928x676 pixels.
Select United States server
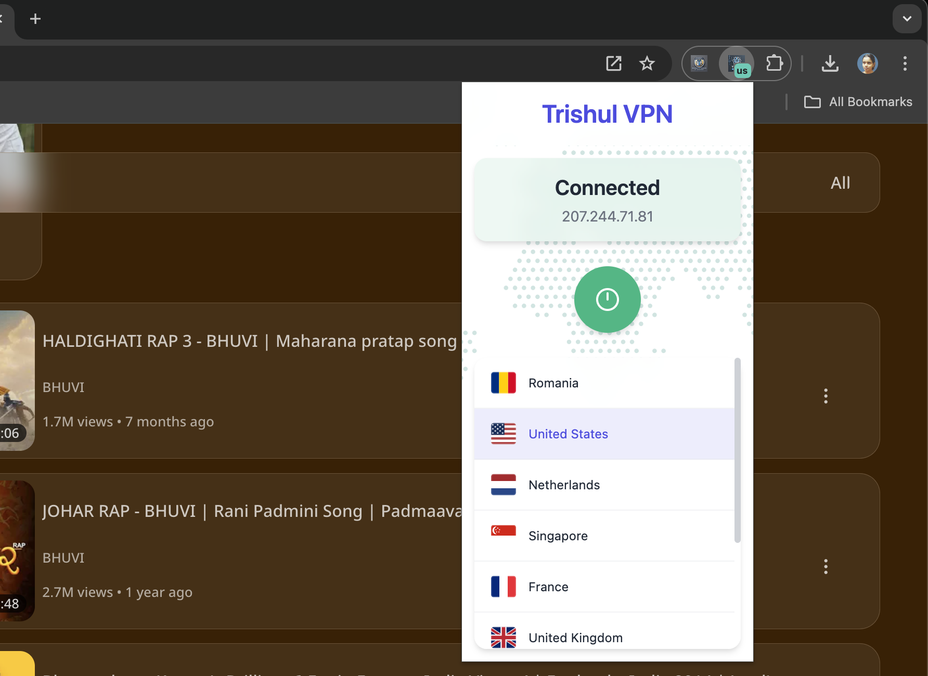coord(604,434)
